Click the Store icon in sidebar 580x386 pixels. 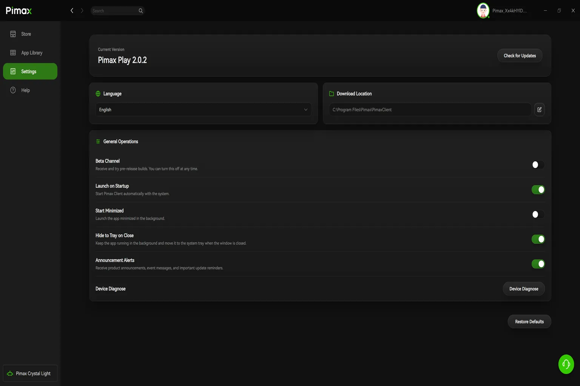click(x=13, y=34)
